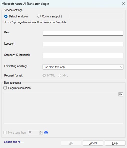Click into the Key input field
Screen dimensions: 127x148
[x=83, y=33]
